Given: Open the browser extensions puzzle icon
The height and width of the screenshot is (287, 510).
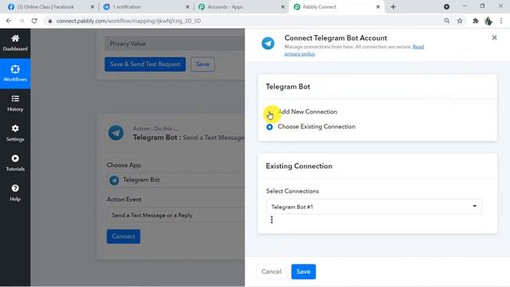Looking at the screenshot, I should (x=476, y=21).
